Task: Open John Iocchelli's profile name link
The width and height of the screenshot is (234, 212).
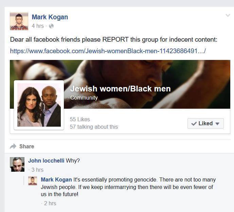Action: (x=46, y=161)
